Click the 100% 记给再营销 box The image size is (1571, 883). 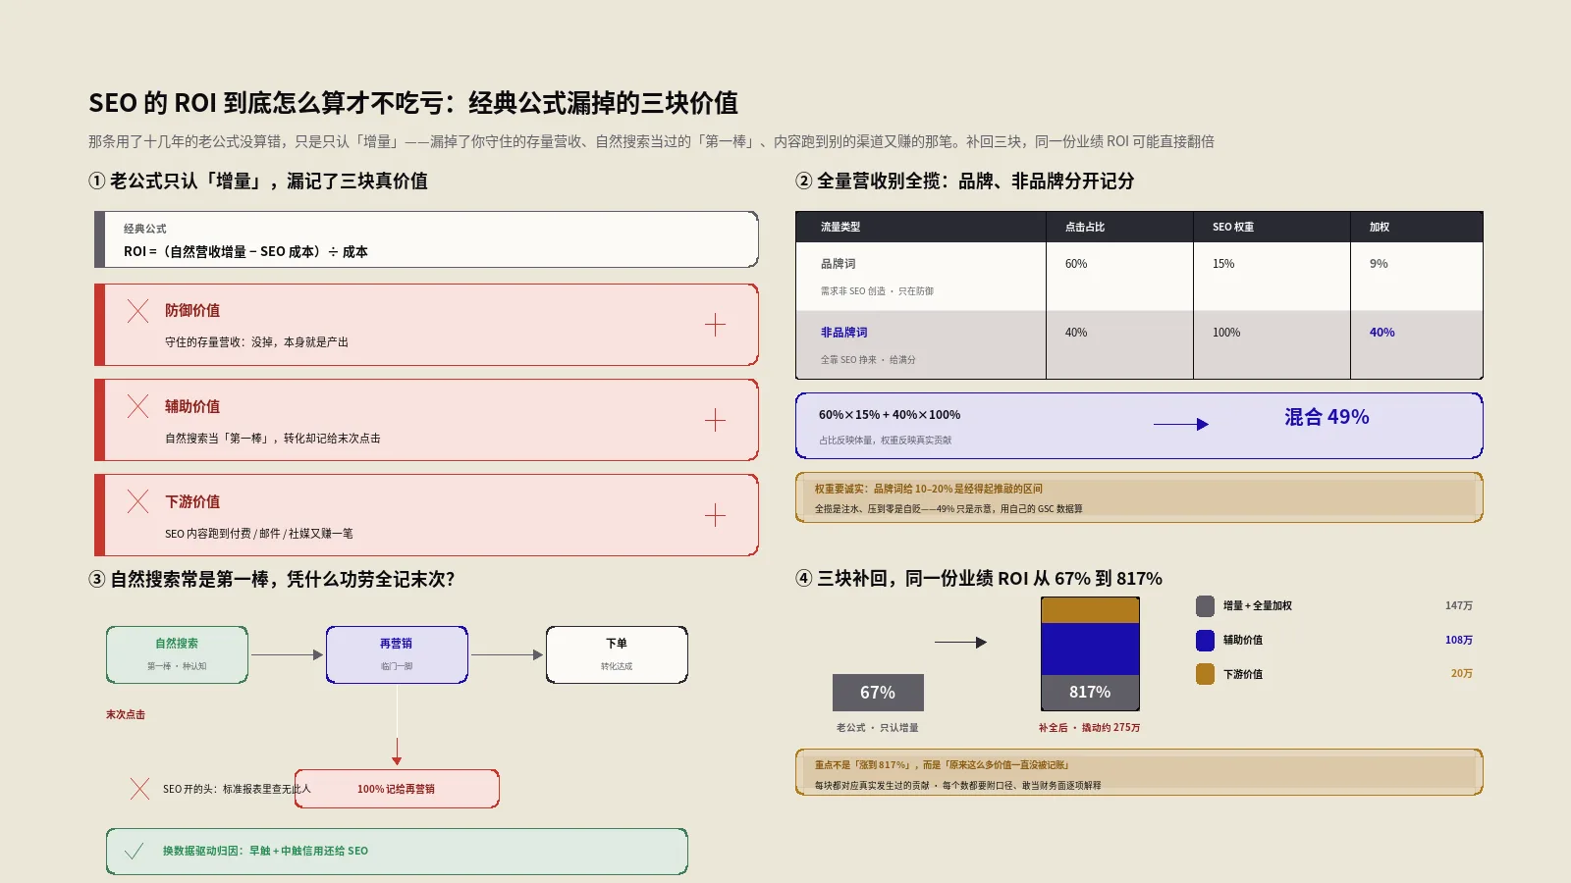[397, 789]
